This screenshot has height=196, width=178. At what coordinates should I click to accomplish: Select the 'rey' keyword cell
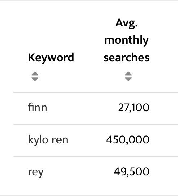click(x=36, y=172)
